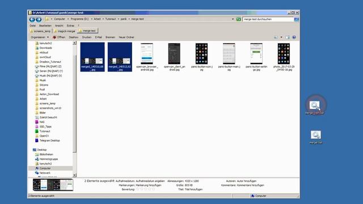This screenshot has width=363, height=204.
Task: Select the second merged_ jpg thumbnail
Action: (120, 57)
